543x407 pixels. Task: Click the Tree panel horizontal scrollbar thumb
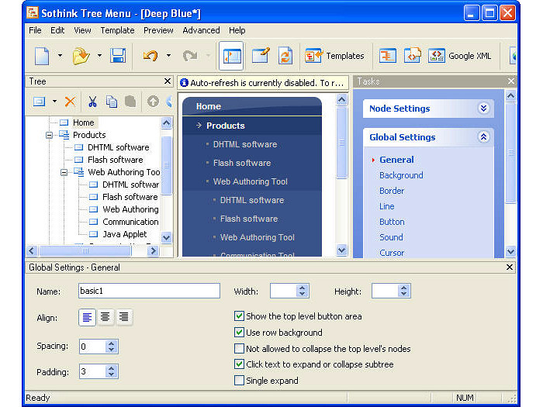tap(85, 251)
